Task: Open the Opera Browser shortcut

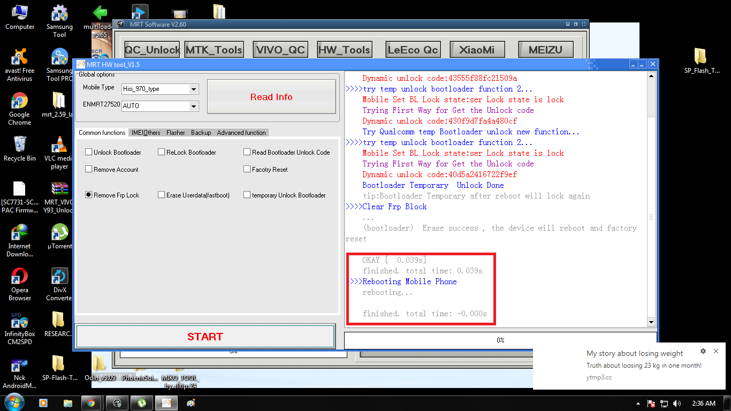Action: [20, 284]
